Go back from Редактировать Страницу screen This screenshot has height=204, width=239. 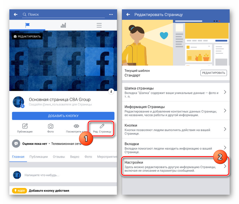pos(128,15)
